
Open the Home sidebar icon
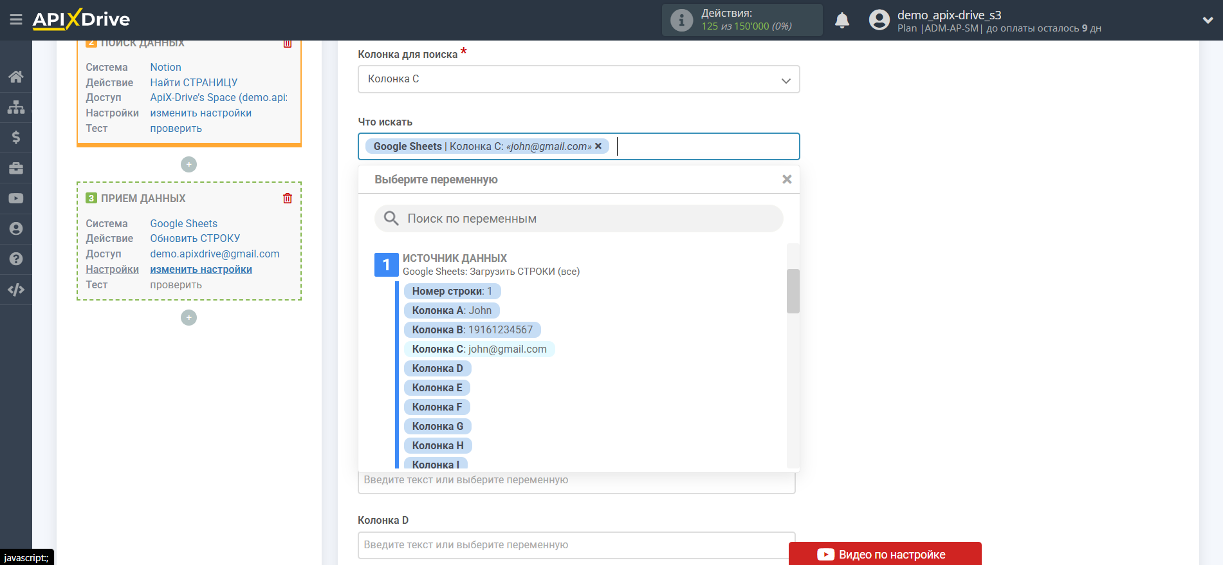16,77
